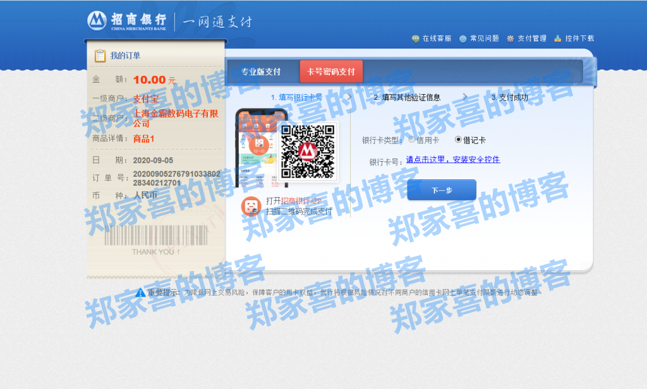Image resolution: width=647 pixels, height=389 pixels.
Task: Click the payment QR code
Action: [x=308, y=152]
